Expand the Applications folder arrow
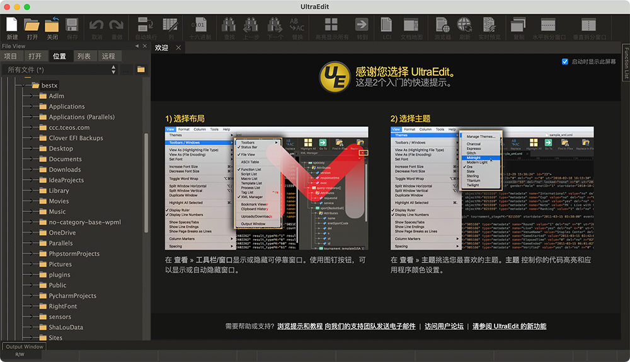The image size is (630, 362). point(30,107)
